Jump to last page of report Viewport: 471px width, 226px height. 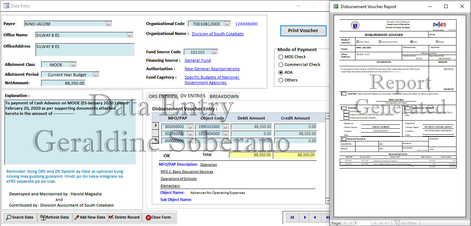[x=381, y=223]
